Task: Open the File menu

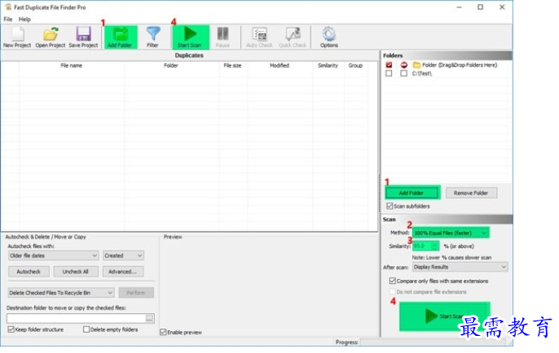Action: pos(8,20)
